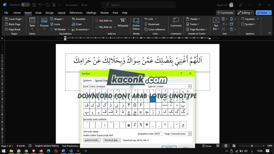Open the Shortcut Key dialog
The height and width of the screenshot is (154, 274).
112,140
